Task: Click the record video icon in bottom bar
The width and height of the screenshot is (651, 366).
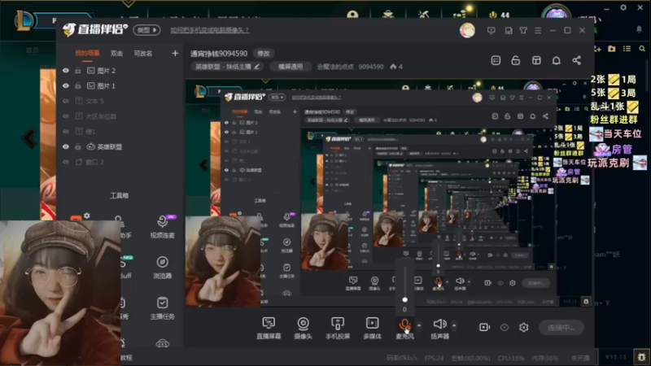Action: point(484,328)
